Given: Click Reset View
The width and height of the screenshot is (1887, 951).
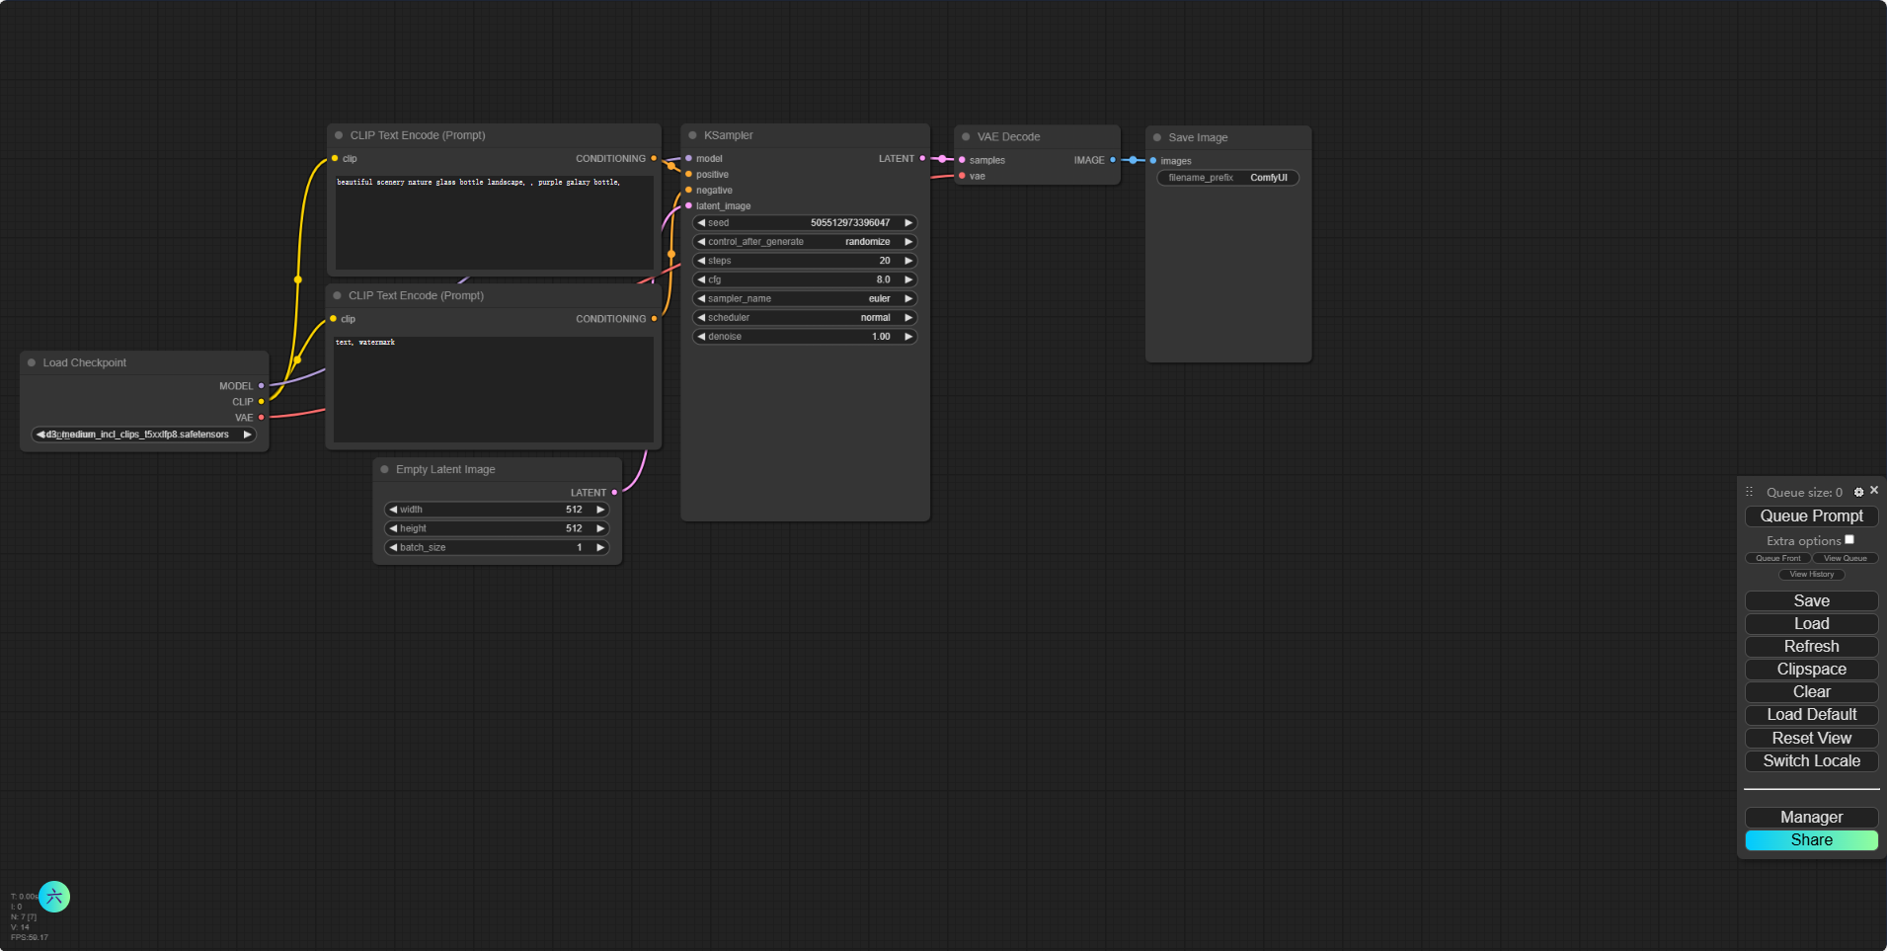Looking at the screenshot, I should 1811,739.
